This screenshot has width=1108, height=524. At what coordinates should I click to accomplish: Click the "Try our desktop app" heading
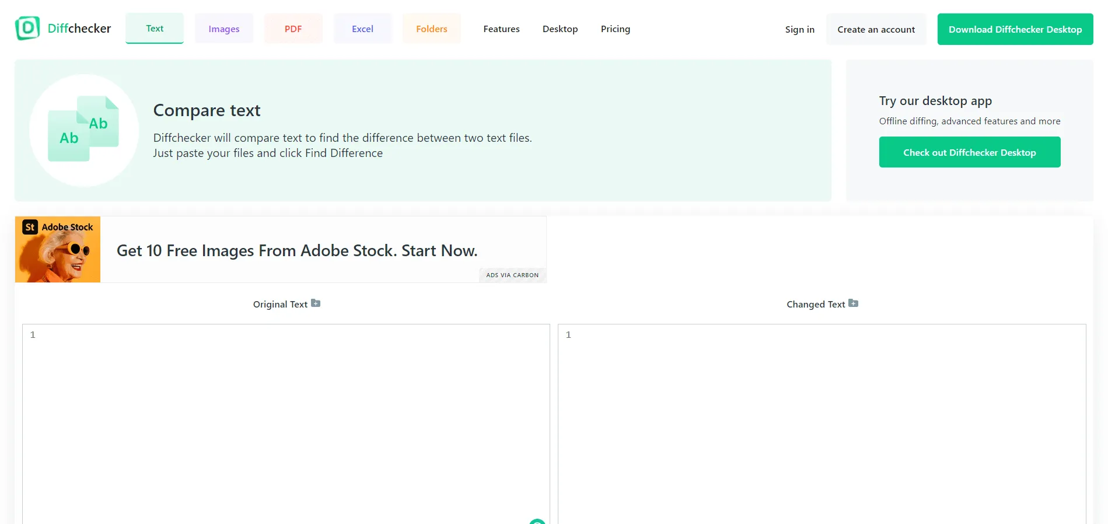pyautogui.click(x=935, y=101)
